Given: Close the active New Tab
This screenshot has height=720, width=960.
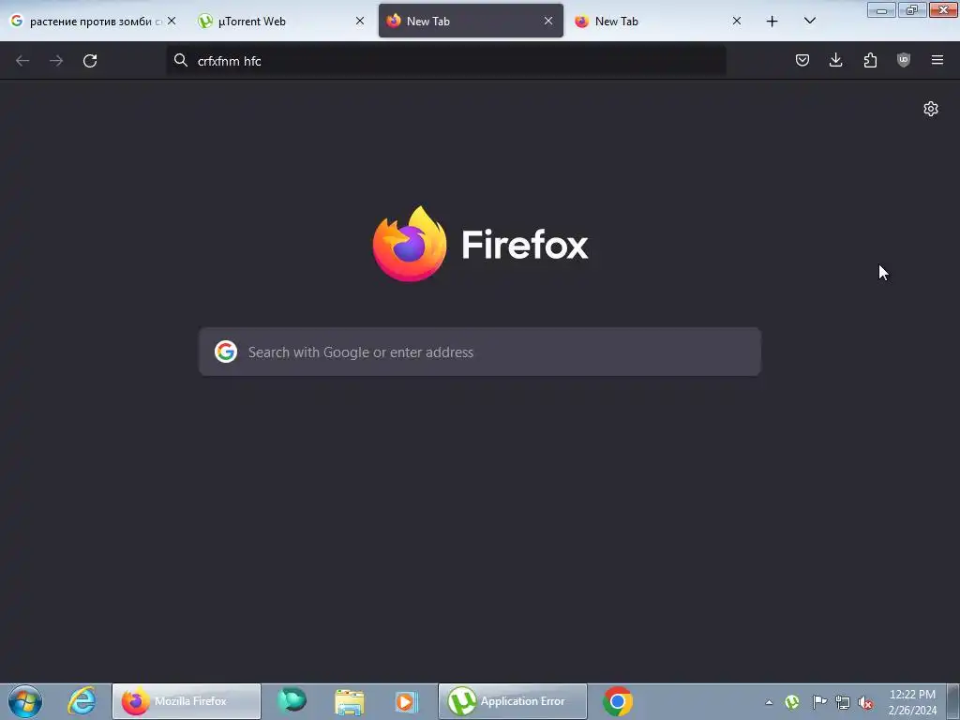Looking at the screenshot, I should [x=548, y=21].
